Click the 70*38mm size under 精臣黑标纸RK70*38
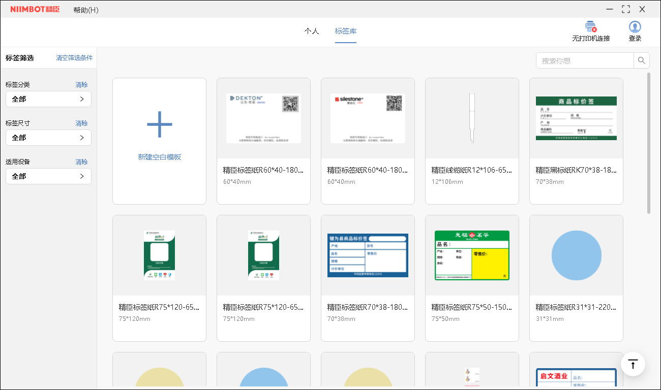The height and width of the screenshot is (390, 661). click(x=550, y=182)
